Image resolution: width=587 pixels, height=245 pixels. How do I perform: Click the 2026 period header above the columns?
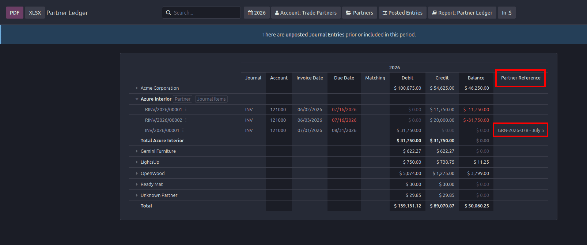click(394, 68)
